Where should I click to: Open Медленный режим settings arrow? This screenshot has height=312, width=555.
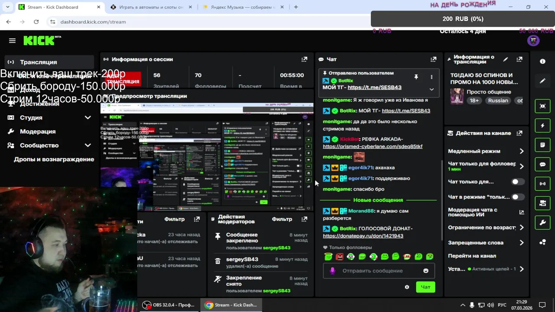click(522, 151)
